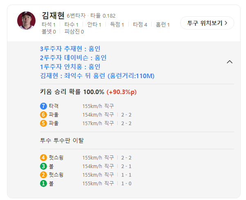The width and height of the screenshot is (246, 200).
Task: Click the orange pitch 4 헛스윙 circle
Action: tap(43, 157)
